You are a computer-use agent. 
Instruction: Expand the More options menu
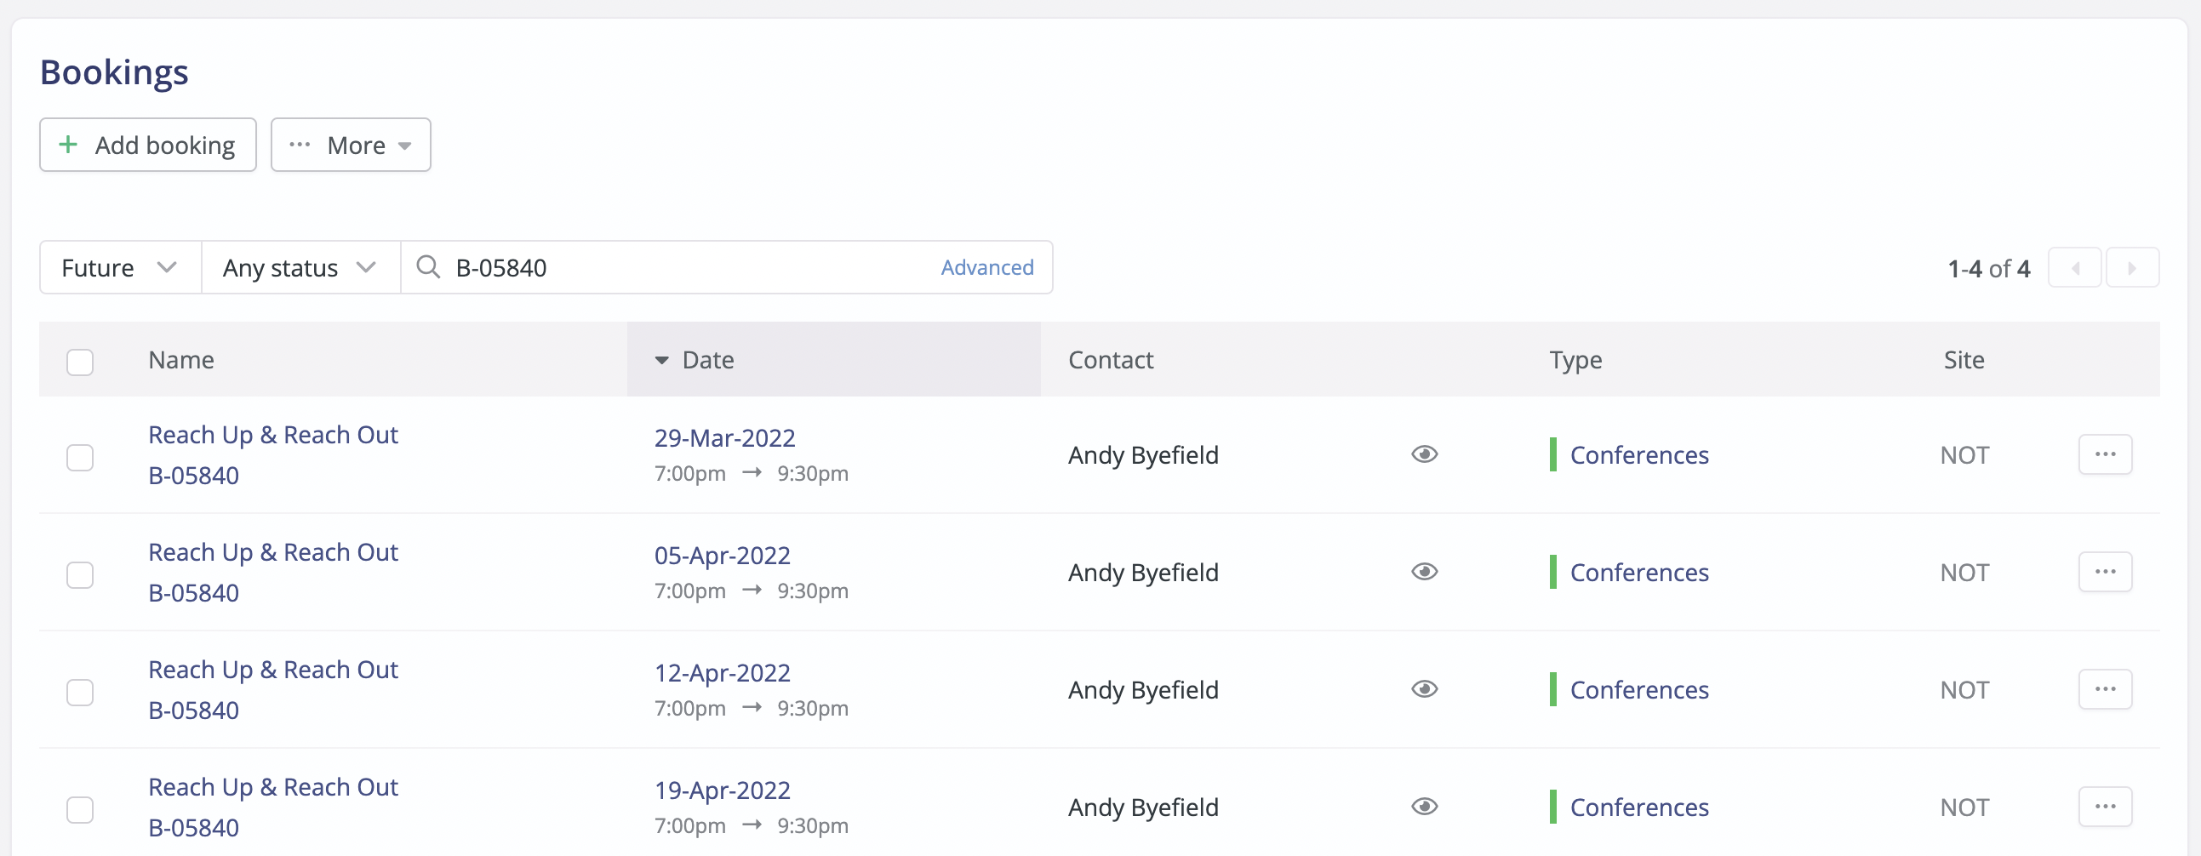click(350, 145)
